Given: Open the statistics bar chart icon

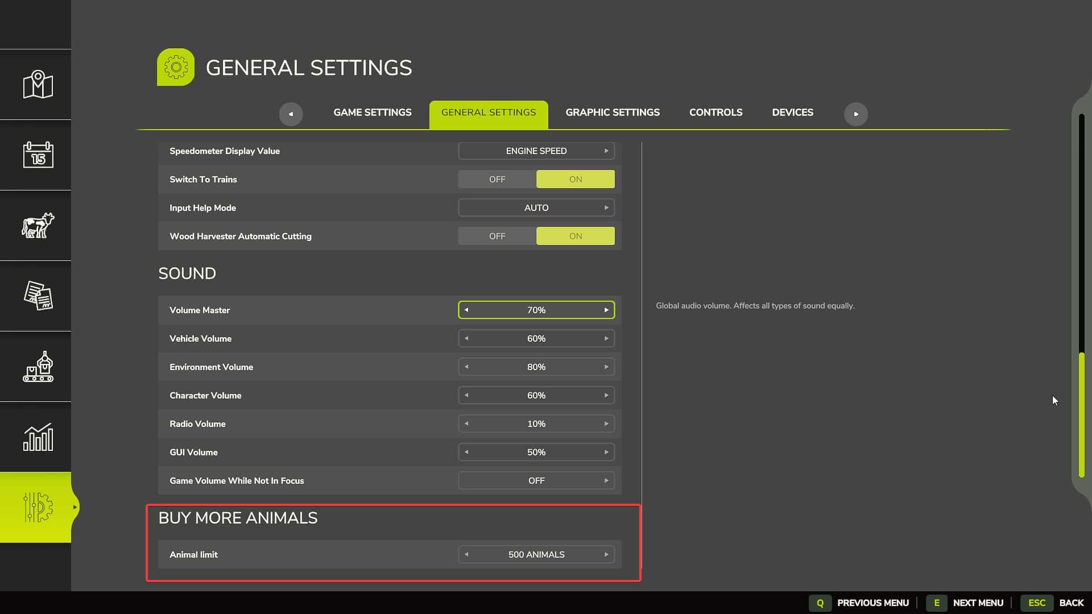Looking at the screenshot, I should coord(38,437).
